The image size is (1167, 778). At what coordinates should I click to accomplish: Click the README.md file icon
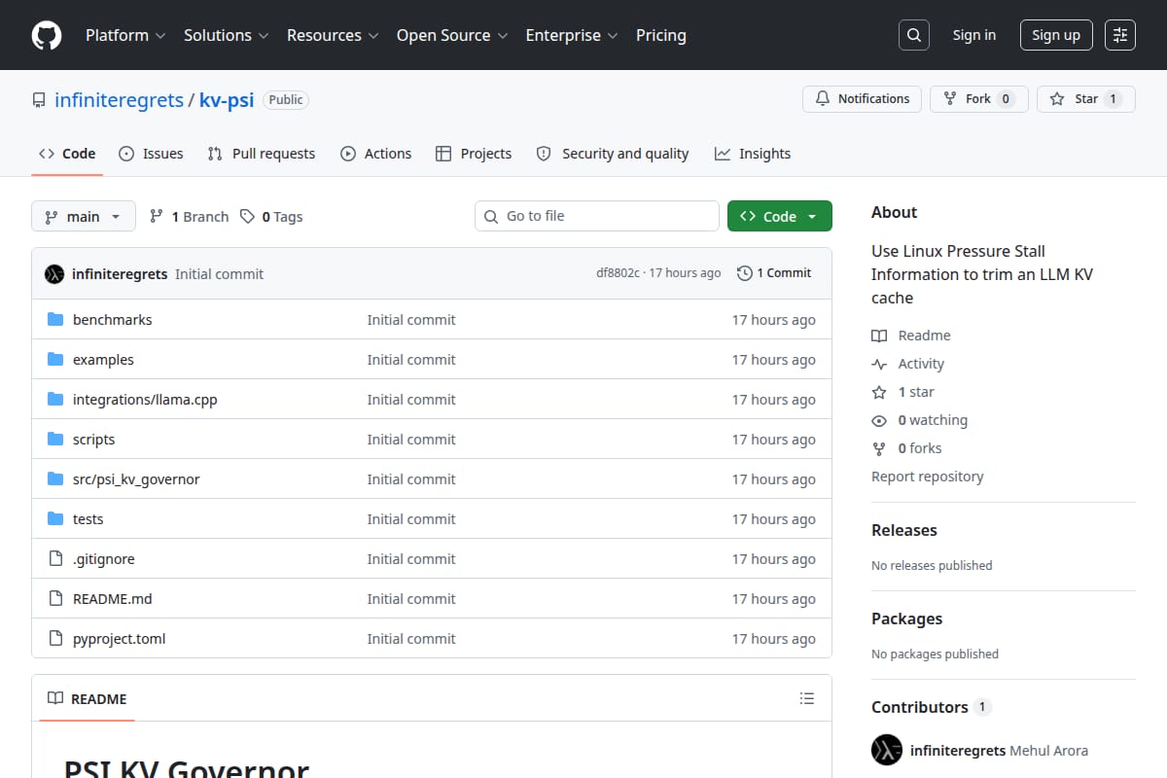[55, 599]
